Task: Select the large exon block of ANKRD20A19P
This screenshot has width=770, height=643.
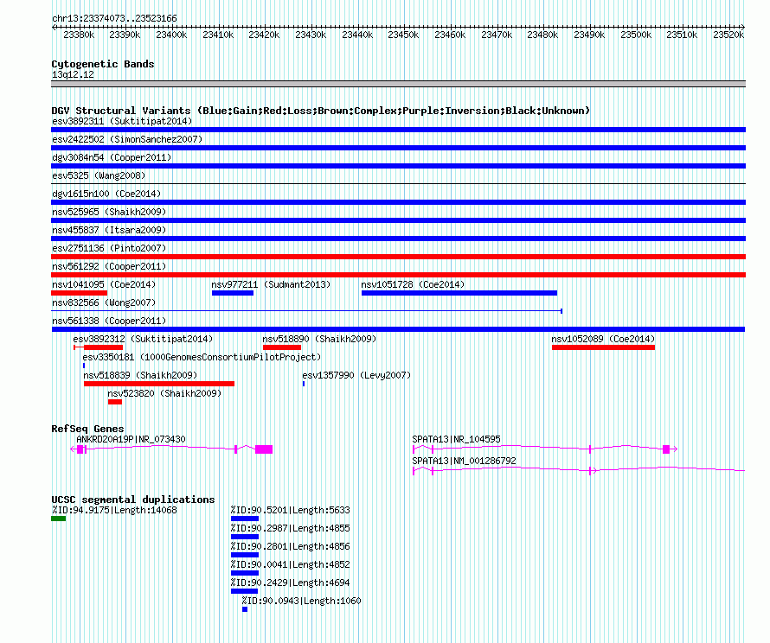Action: coord(264,449)
